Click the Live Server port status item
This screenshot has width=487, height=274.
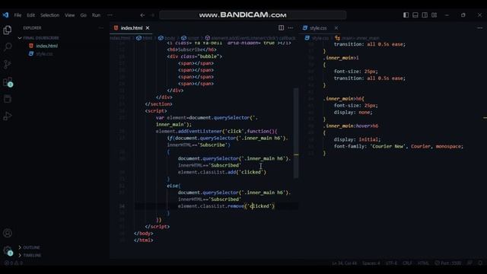[x=448, y=263]
